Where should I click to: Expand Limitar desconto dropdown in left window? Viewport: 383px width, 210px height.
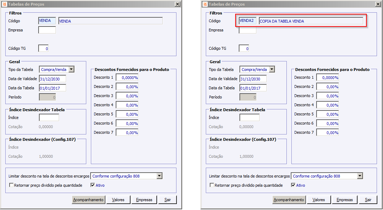159,176
